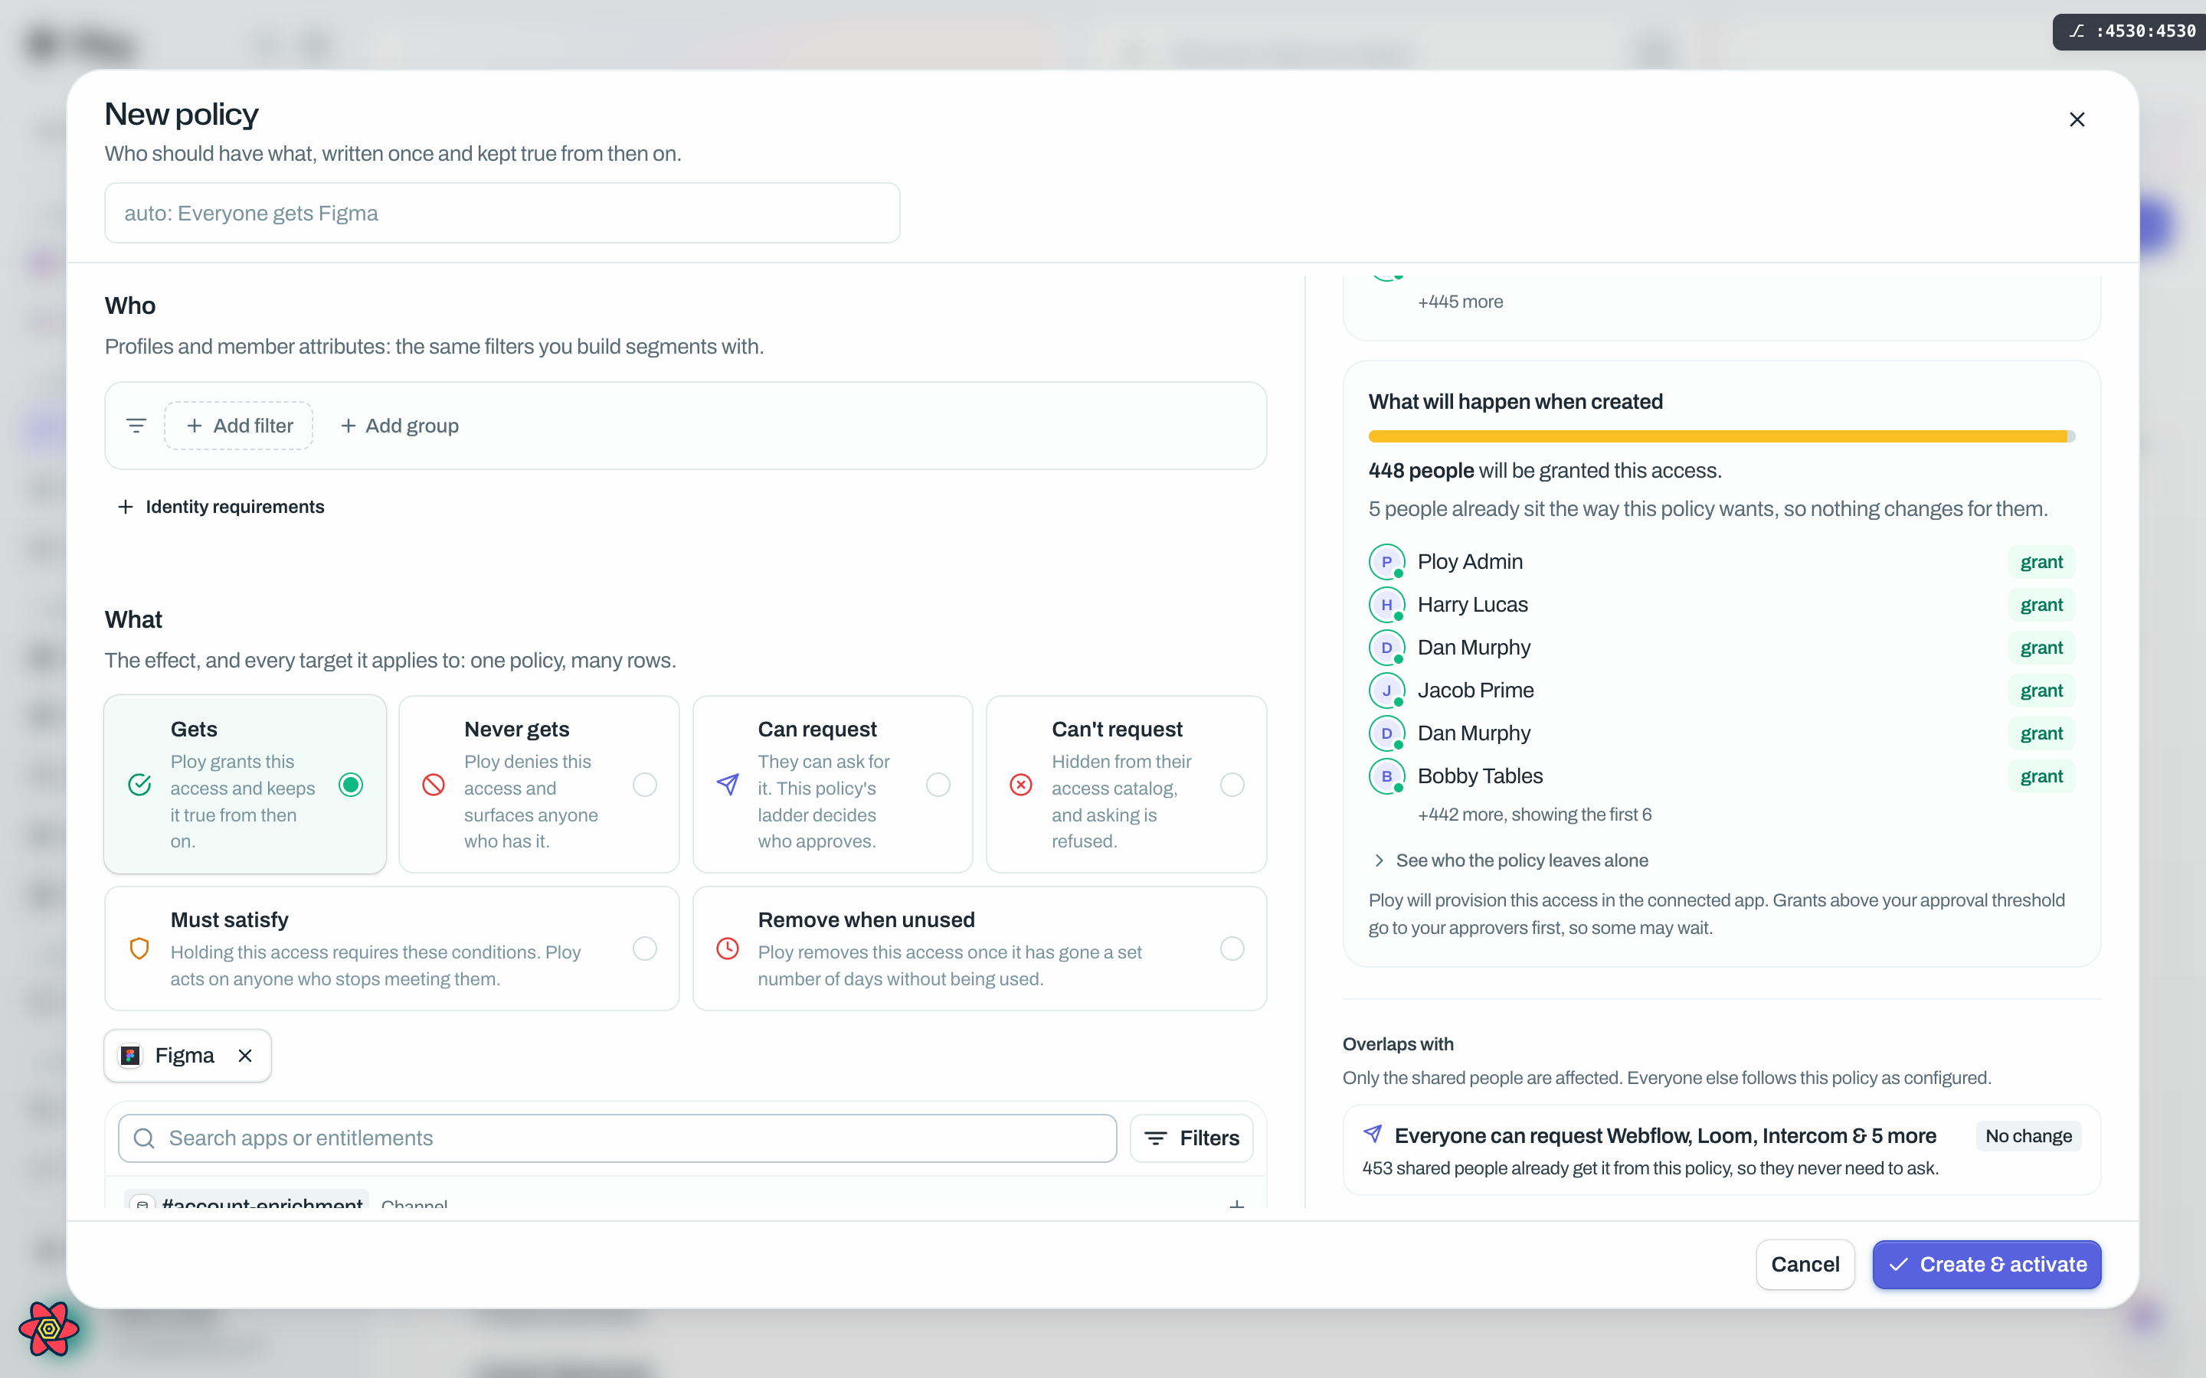Screen dimensions: 2206x1378
Task: Open the React Query devtools flower icon
Action: point(49,1329)
